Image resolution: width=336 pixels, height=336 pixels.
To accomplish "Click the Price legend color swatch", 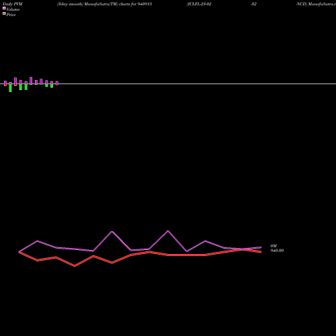I will coord(4,14).
